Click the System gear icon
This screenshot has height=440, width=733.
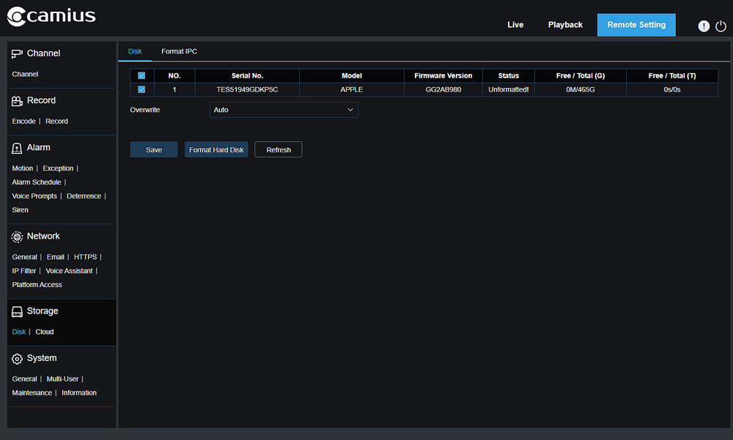coord(17,359)
